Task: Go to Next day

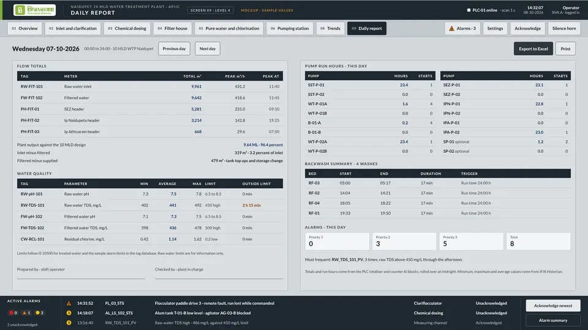Action: (x=208, y=49)
